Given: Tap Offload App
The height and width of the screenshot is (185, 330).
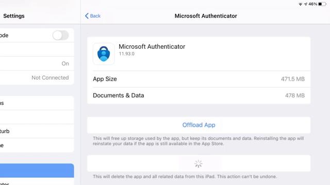Looking at the screenshot, I should pyautogui.click(x=199, y=125).
